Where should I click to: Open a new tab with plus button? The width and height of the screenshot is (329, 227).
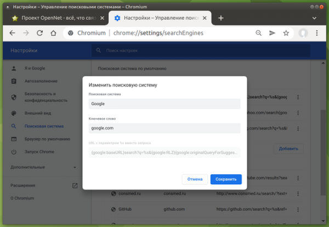click(221, 18)
